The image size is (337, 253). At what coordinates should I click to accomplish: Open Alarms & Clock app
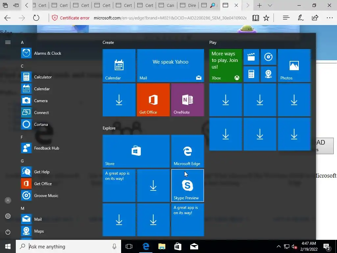point(47,53)
